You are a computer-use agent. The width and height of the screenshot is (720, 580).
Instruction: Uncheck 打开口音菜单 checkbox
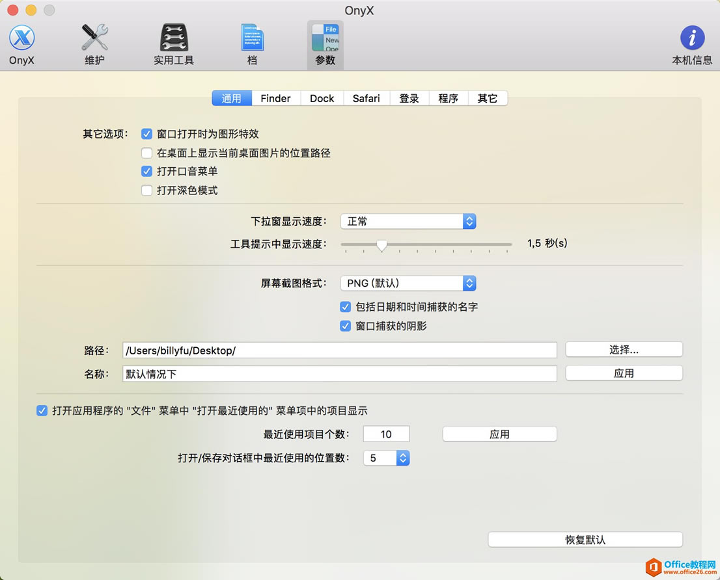[146, 172]
